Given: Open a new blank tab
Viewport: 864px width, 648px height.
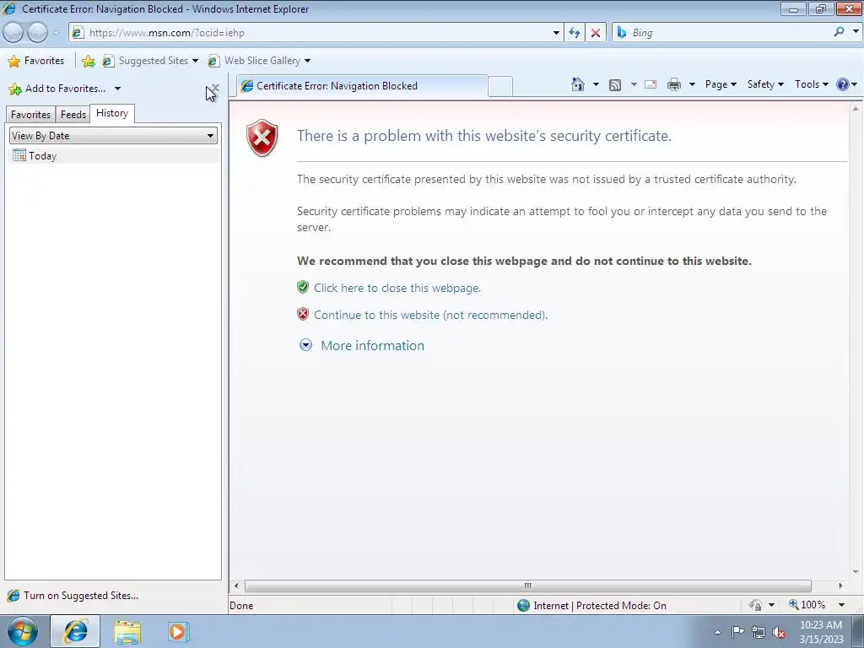Looking at the screenshot, I should pyautogui.click(x=500, y=87).
